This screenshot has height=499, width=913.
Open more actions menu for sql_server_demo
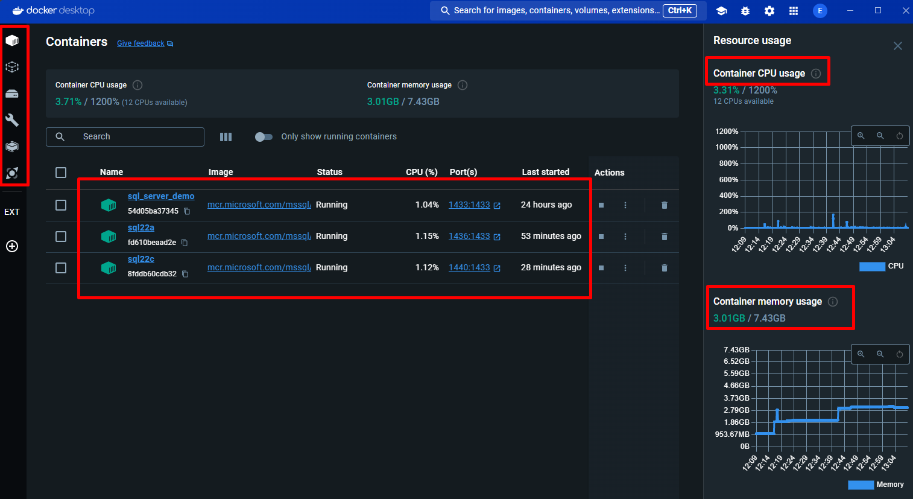[625, 205]
